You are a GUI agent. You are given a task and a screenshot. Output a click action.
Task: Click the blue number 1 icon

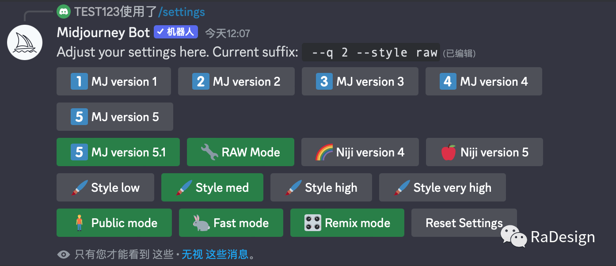[x=79, y=81]
